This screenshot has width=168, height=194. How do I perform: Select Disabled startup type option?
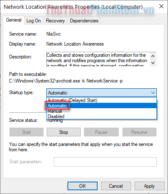click(102, 116)
